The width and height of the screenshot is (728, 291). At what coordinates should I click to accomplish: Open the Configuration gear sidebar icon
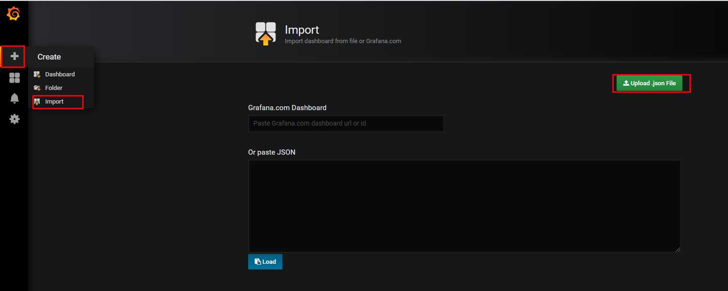(x=15, y=119)
